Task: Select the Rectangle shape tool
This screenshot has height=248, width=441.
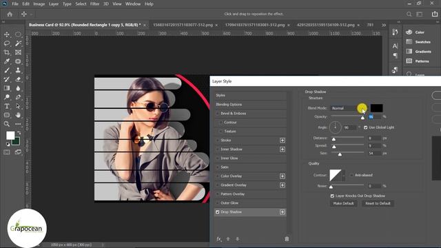Action: coord(7,115)
